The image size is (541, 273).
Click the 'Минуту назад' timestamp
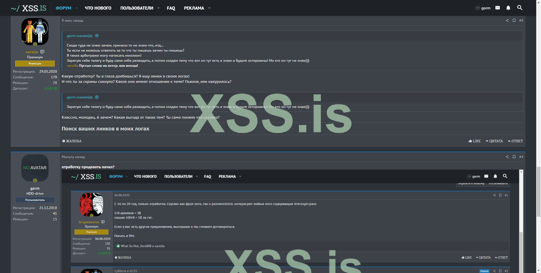(x=73, y=157)
